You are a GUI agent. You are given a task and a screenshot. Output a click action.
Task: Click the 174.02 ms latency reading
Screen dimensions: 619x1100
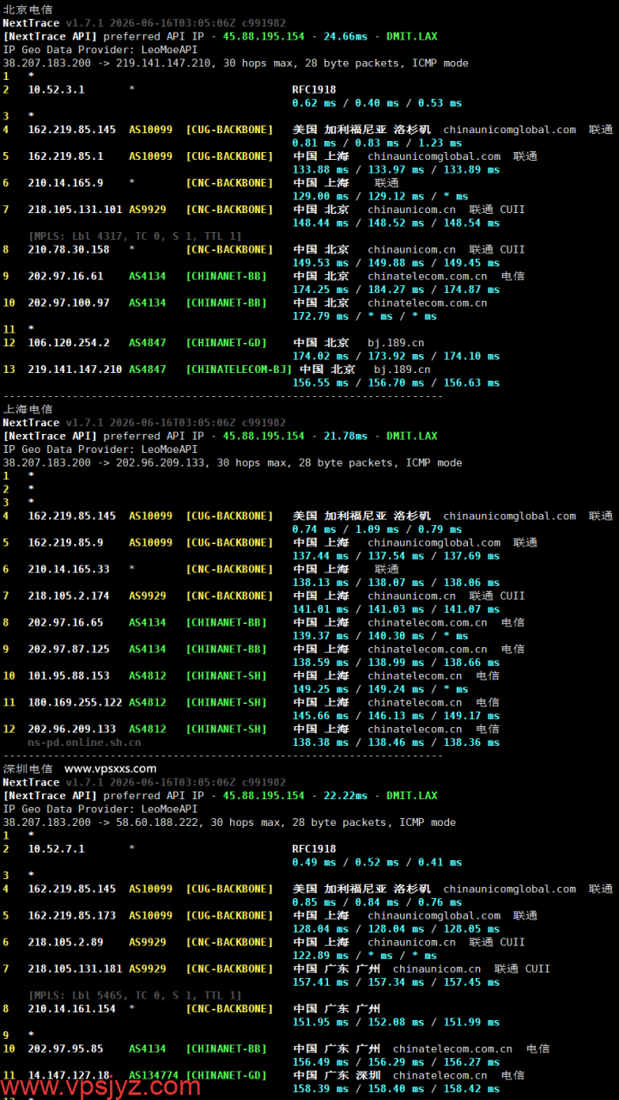pos(321,356)
